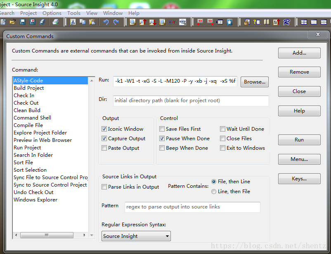Image resolution: width=331 pixels, height=254 pixels.
Task: Check the Wait Until Done option
Action: [x=222, y=129]
